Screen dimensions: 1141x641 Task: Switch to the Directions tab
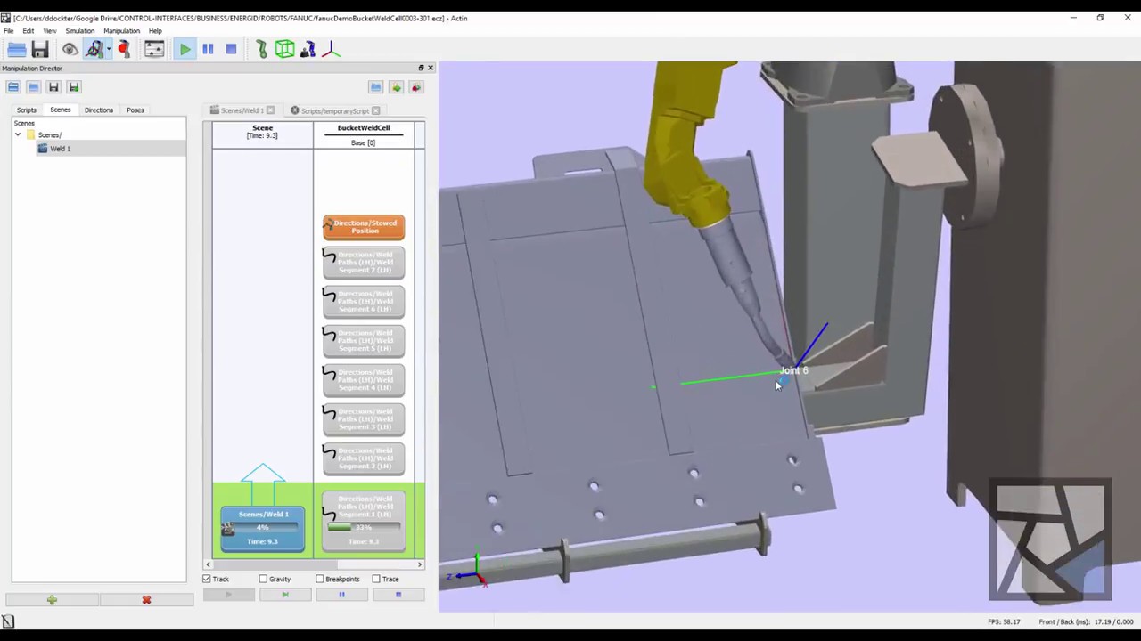[x=99, y=110]
